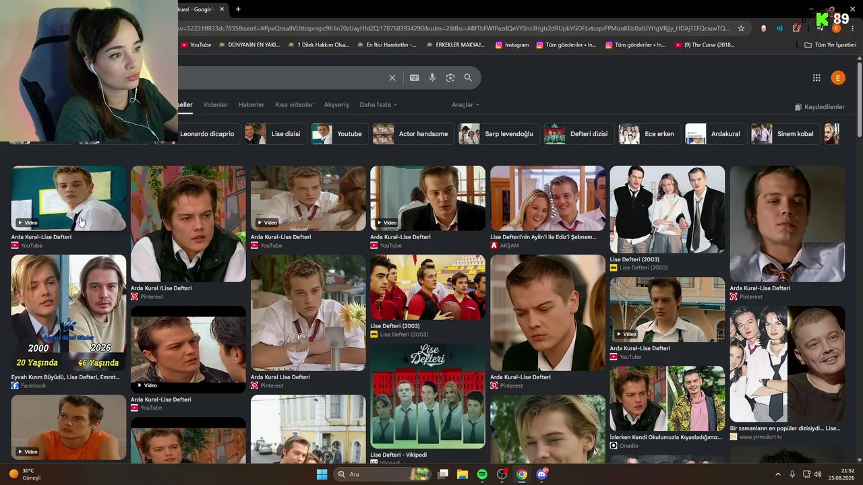
Task: Open the basketball team Lise Defteri (2003) image
Action: pyautogui.click(x=427, y=288)
